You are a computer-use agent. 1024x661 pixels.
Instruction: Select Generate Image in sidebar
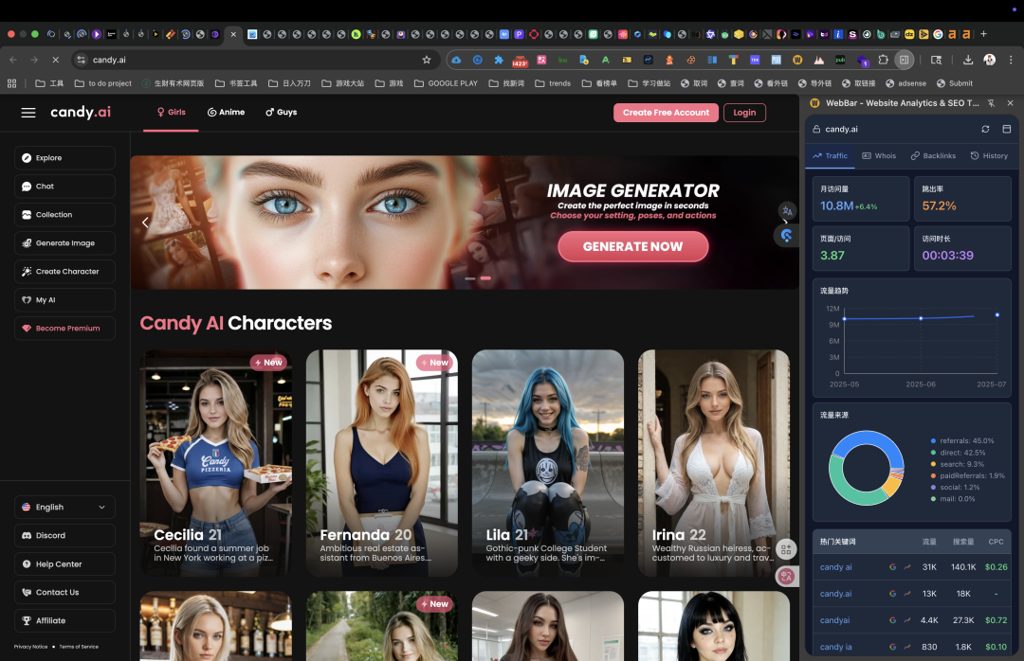tap(64, 243)
